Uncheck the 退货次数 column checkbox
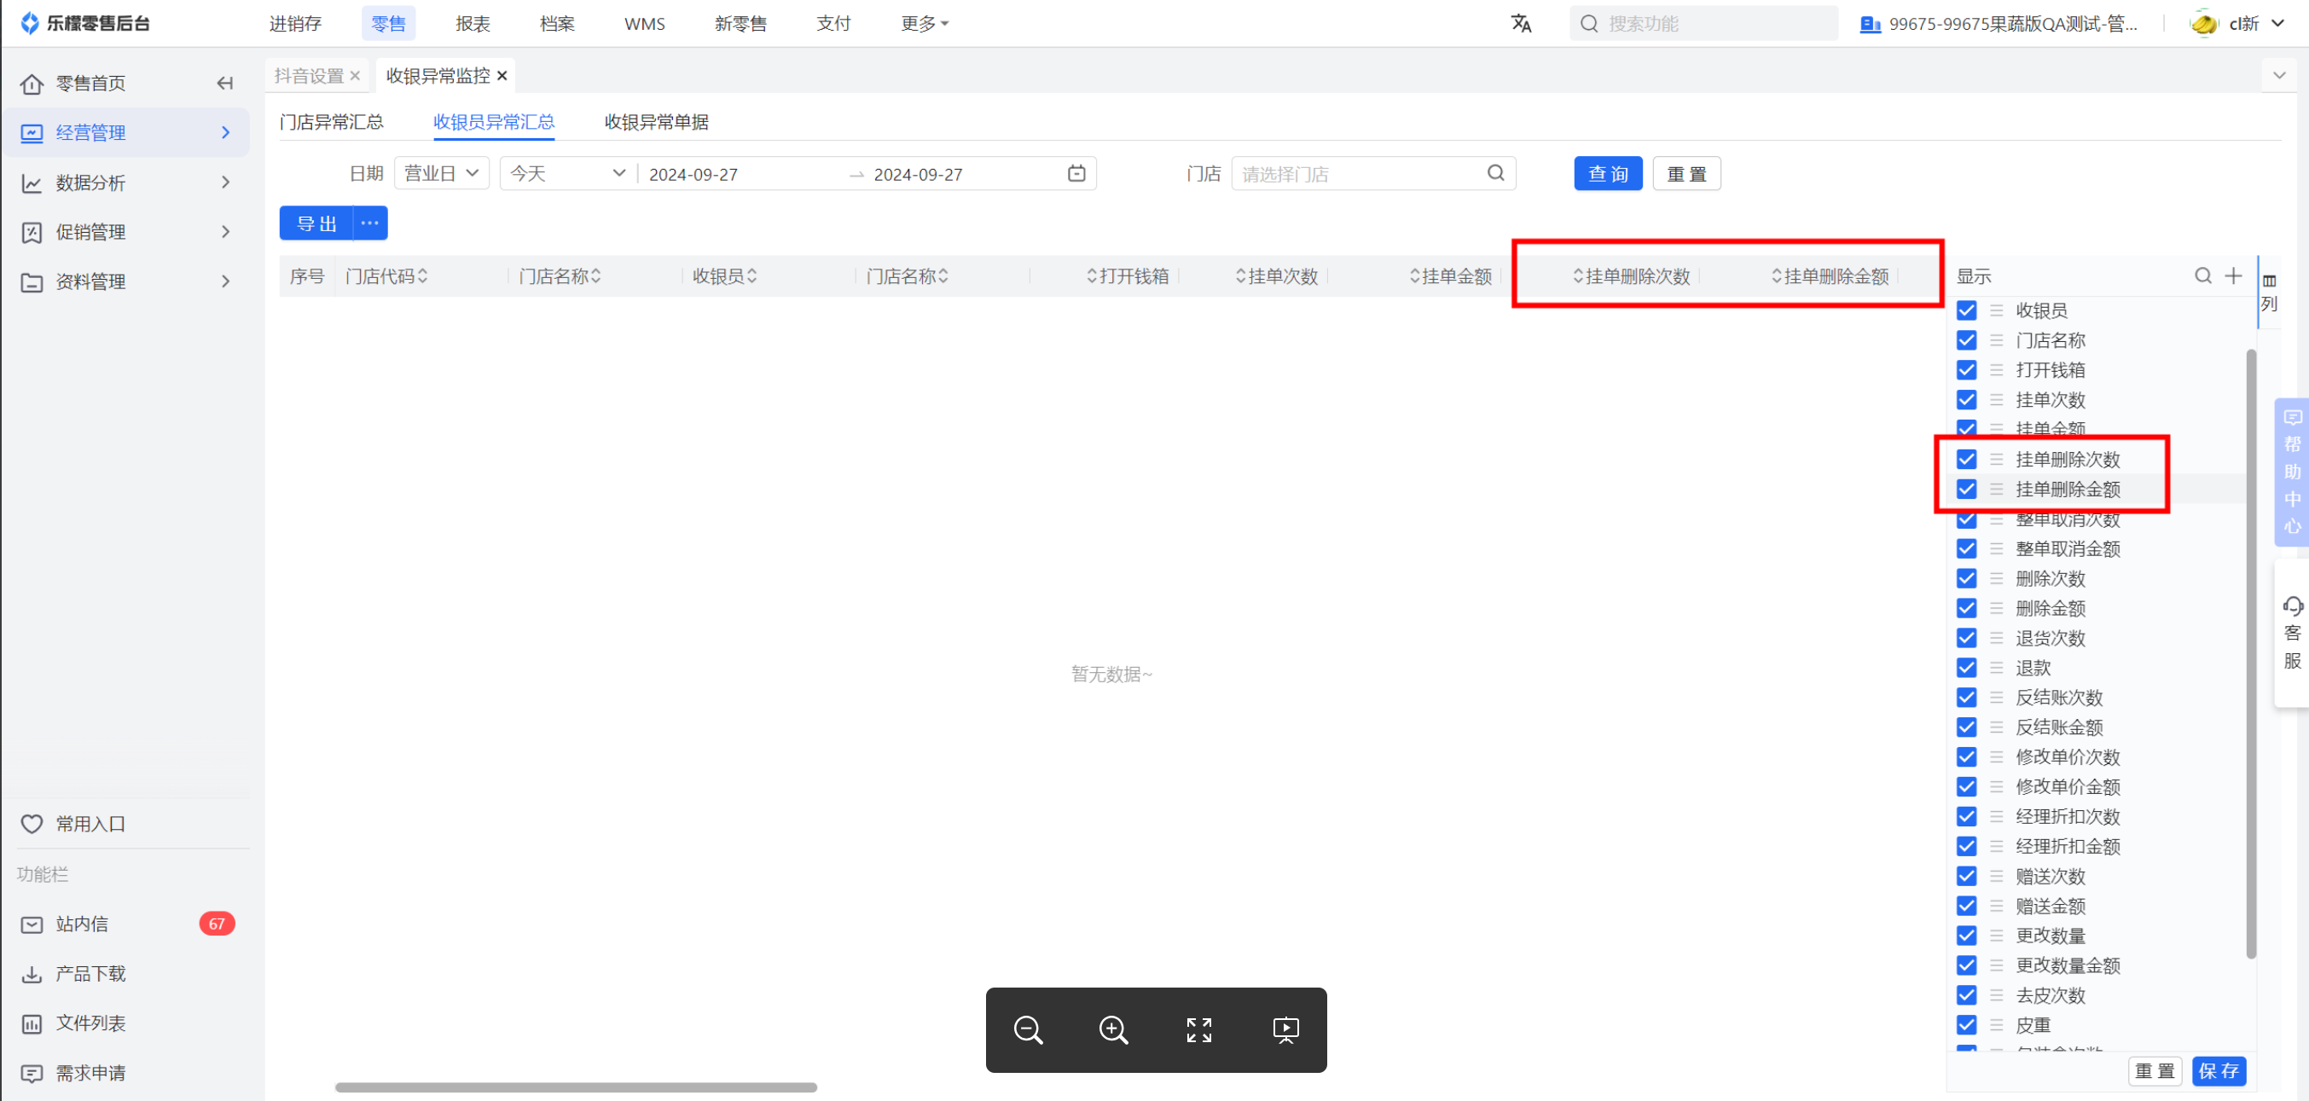 [x=1967, y=638]
